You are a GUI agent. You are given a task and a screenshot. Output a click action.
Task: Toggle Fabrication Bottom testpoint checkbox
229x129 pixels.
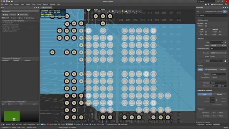[217, 113]
